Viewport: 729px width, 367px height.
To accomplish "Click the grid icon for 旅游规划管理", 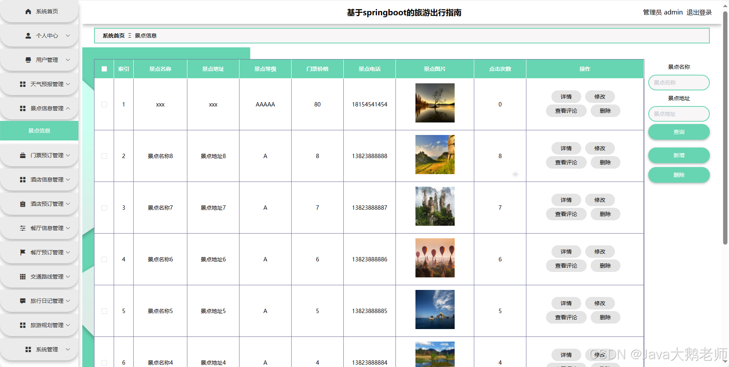I will (23, 325).
